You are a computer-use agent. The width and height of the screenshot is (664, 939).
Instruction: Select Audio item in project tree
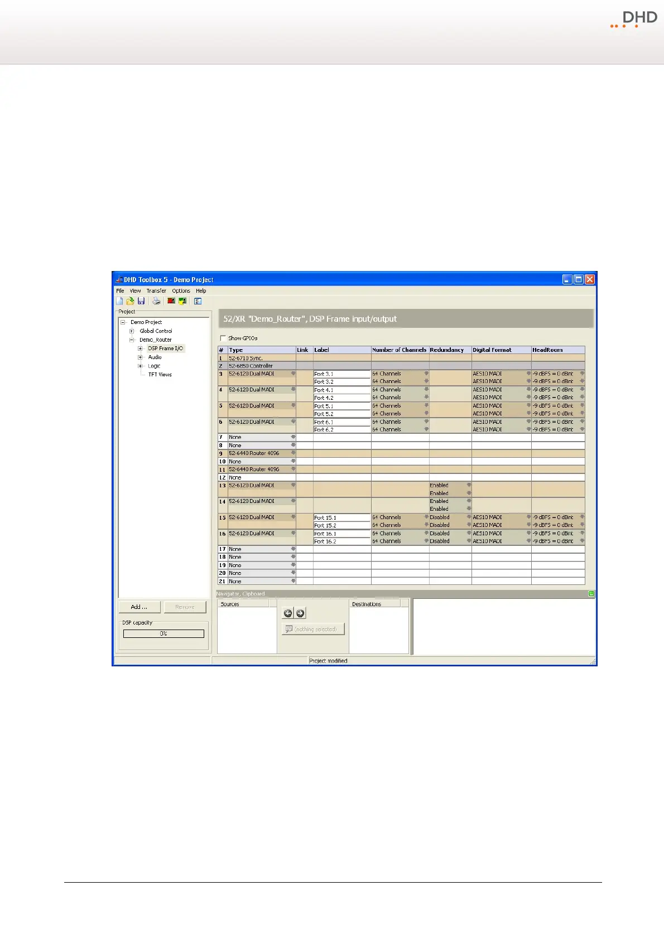(x=155, y=357)
